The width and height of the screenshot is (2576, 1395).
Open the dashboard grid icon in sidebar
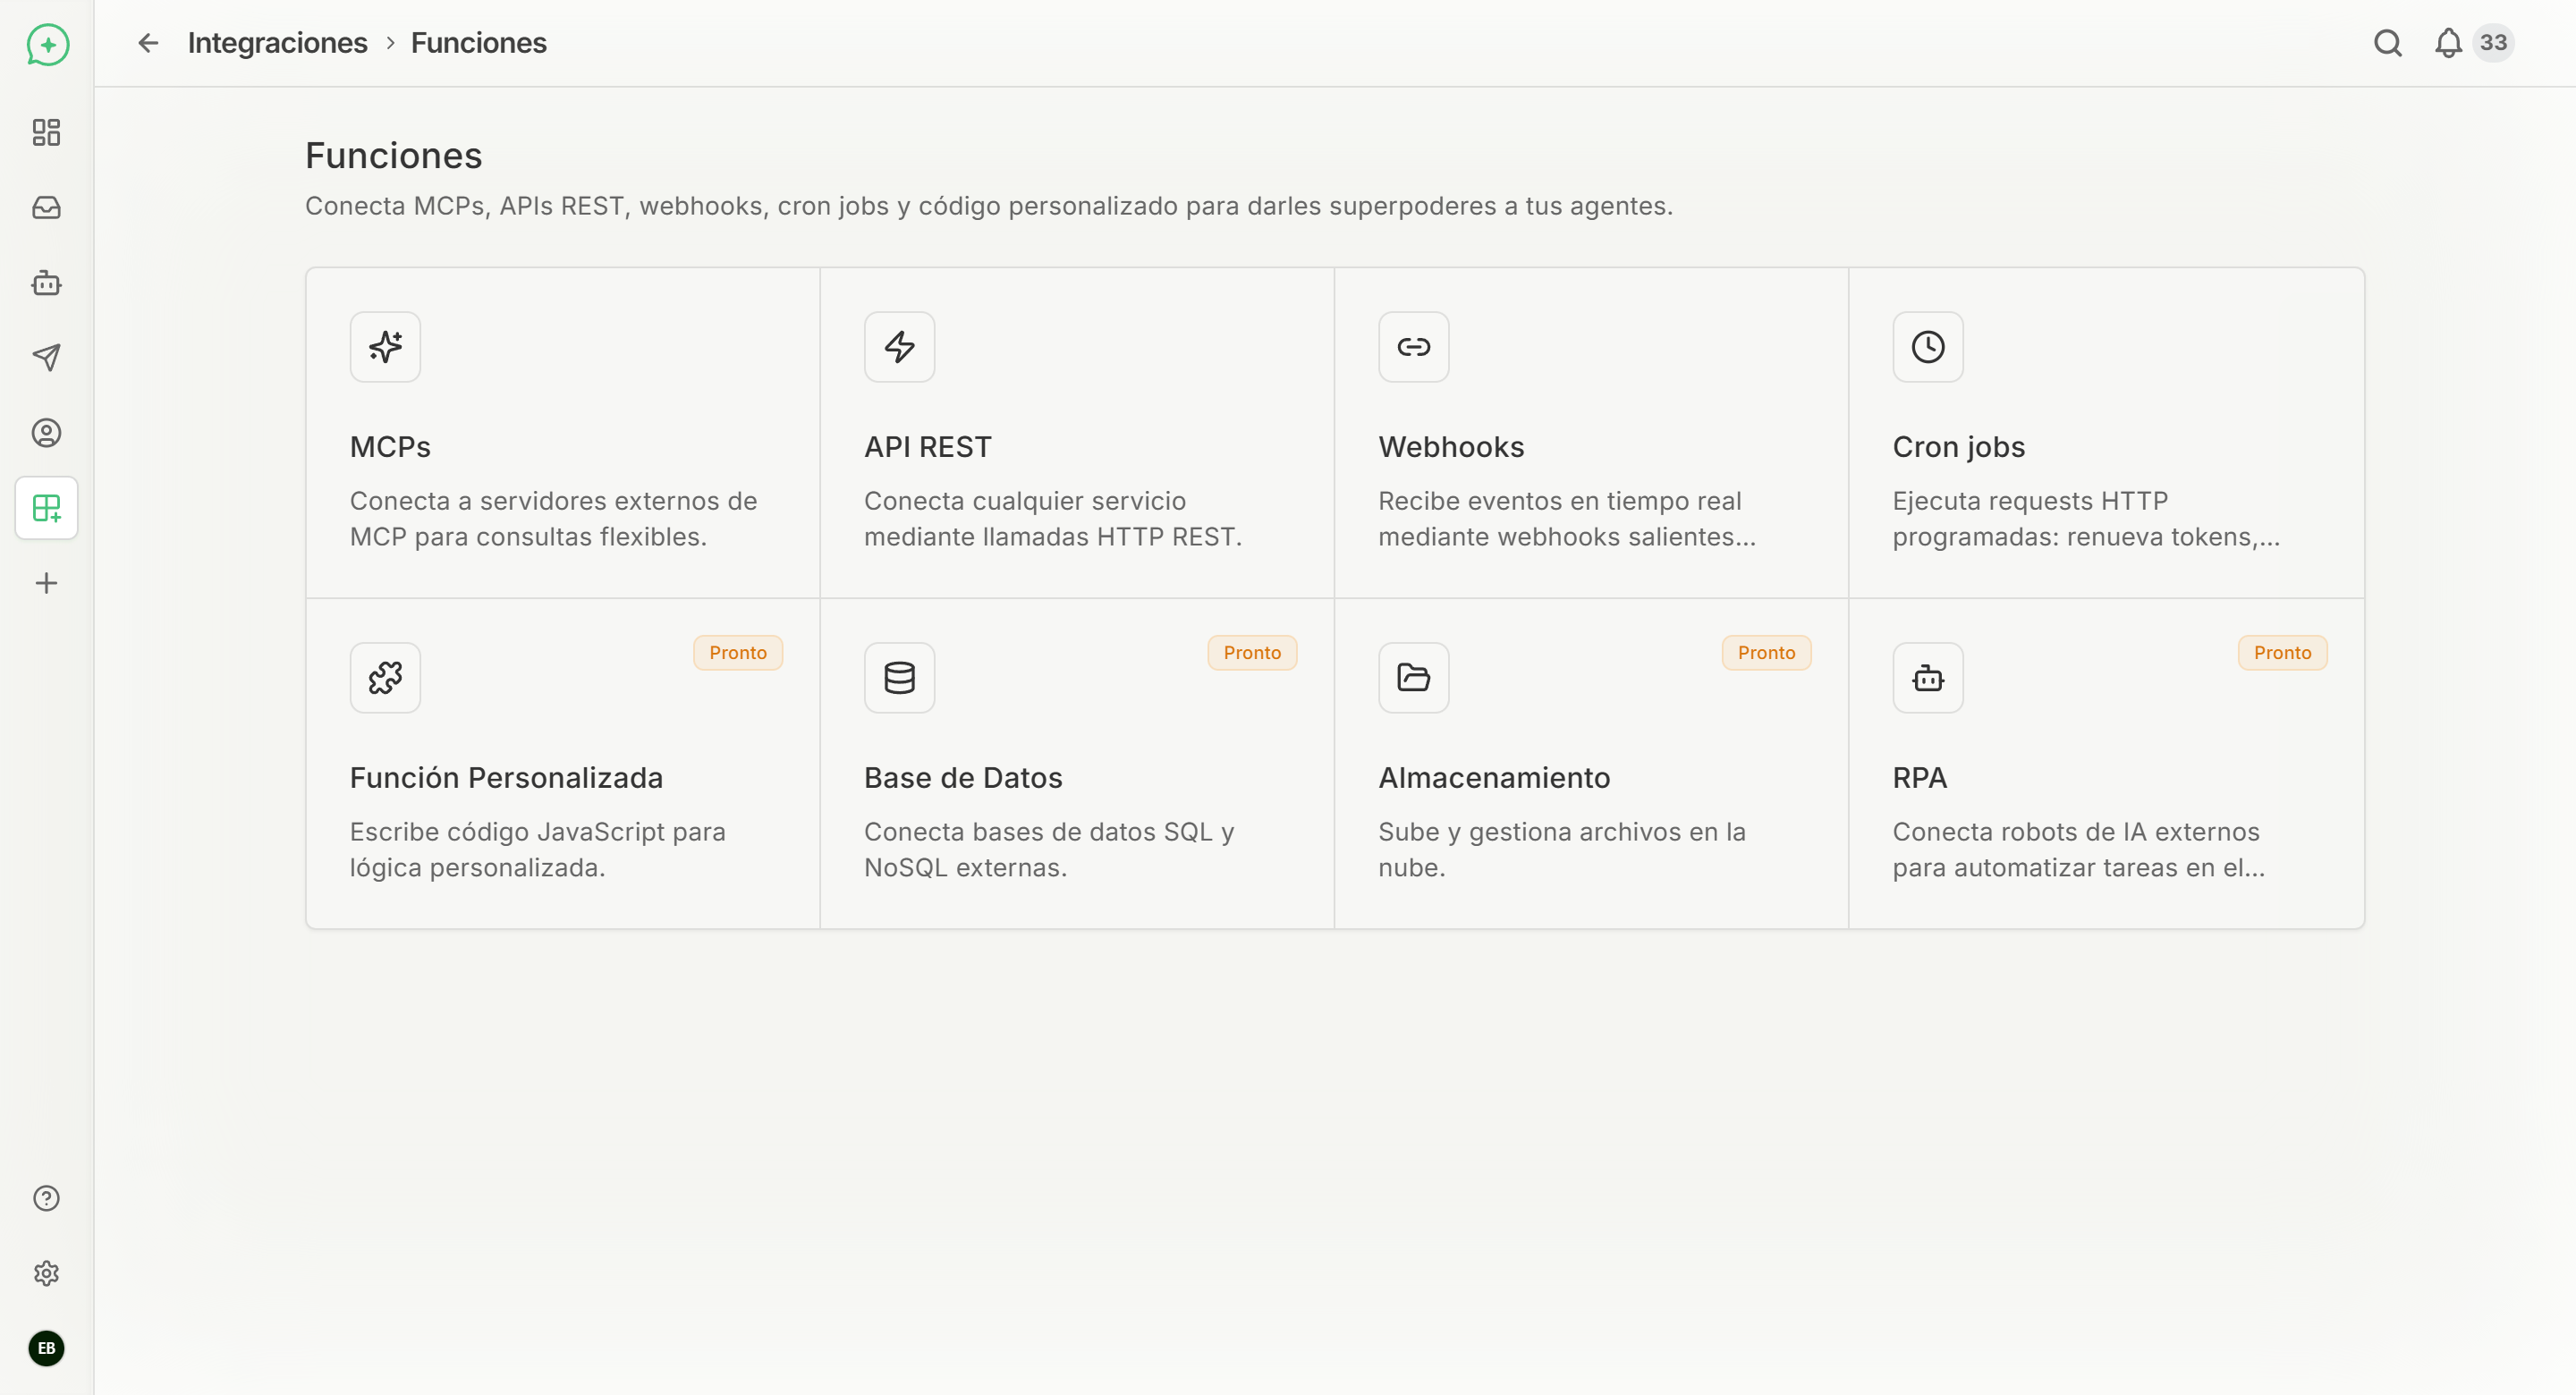tap(46, 132)
